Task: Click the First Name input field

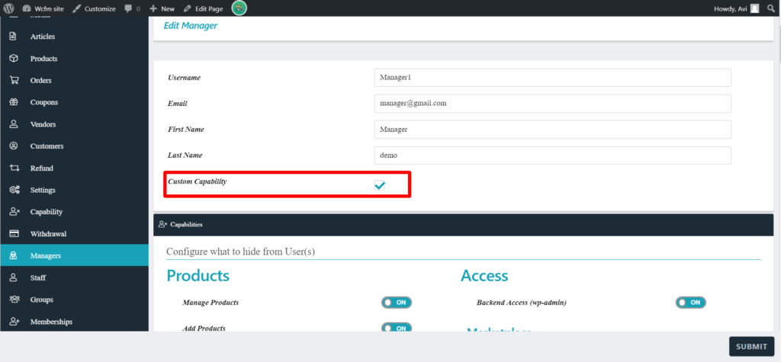Action: [x=552, y=130]
